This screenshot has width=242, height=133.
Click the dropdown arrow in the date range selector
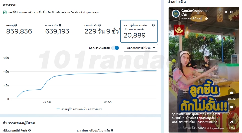(154, 48)
